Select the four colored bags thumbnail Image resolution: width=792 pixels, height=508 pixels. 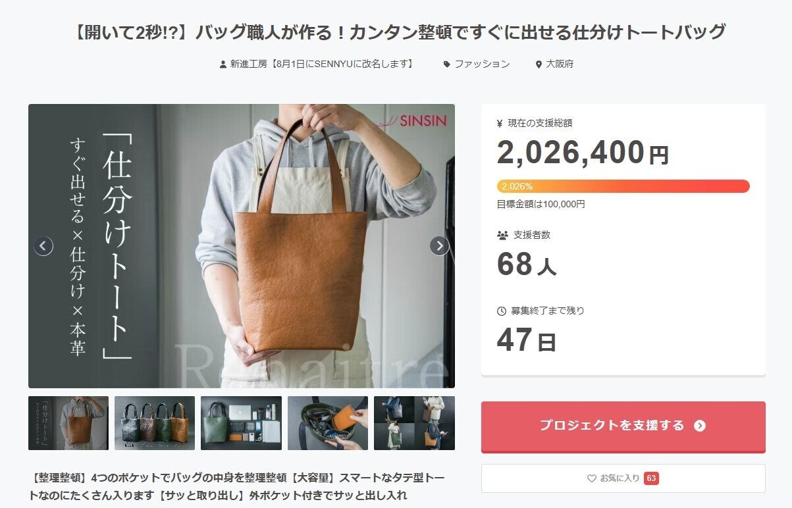tap(155, 423)
